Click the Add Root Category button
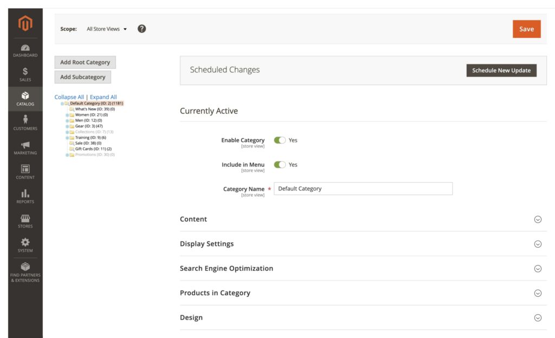555x338 pixels. 85,62
